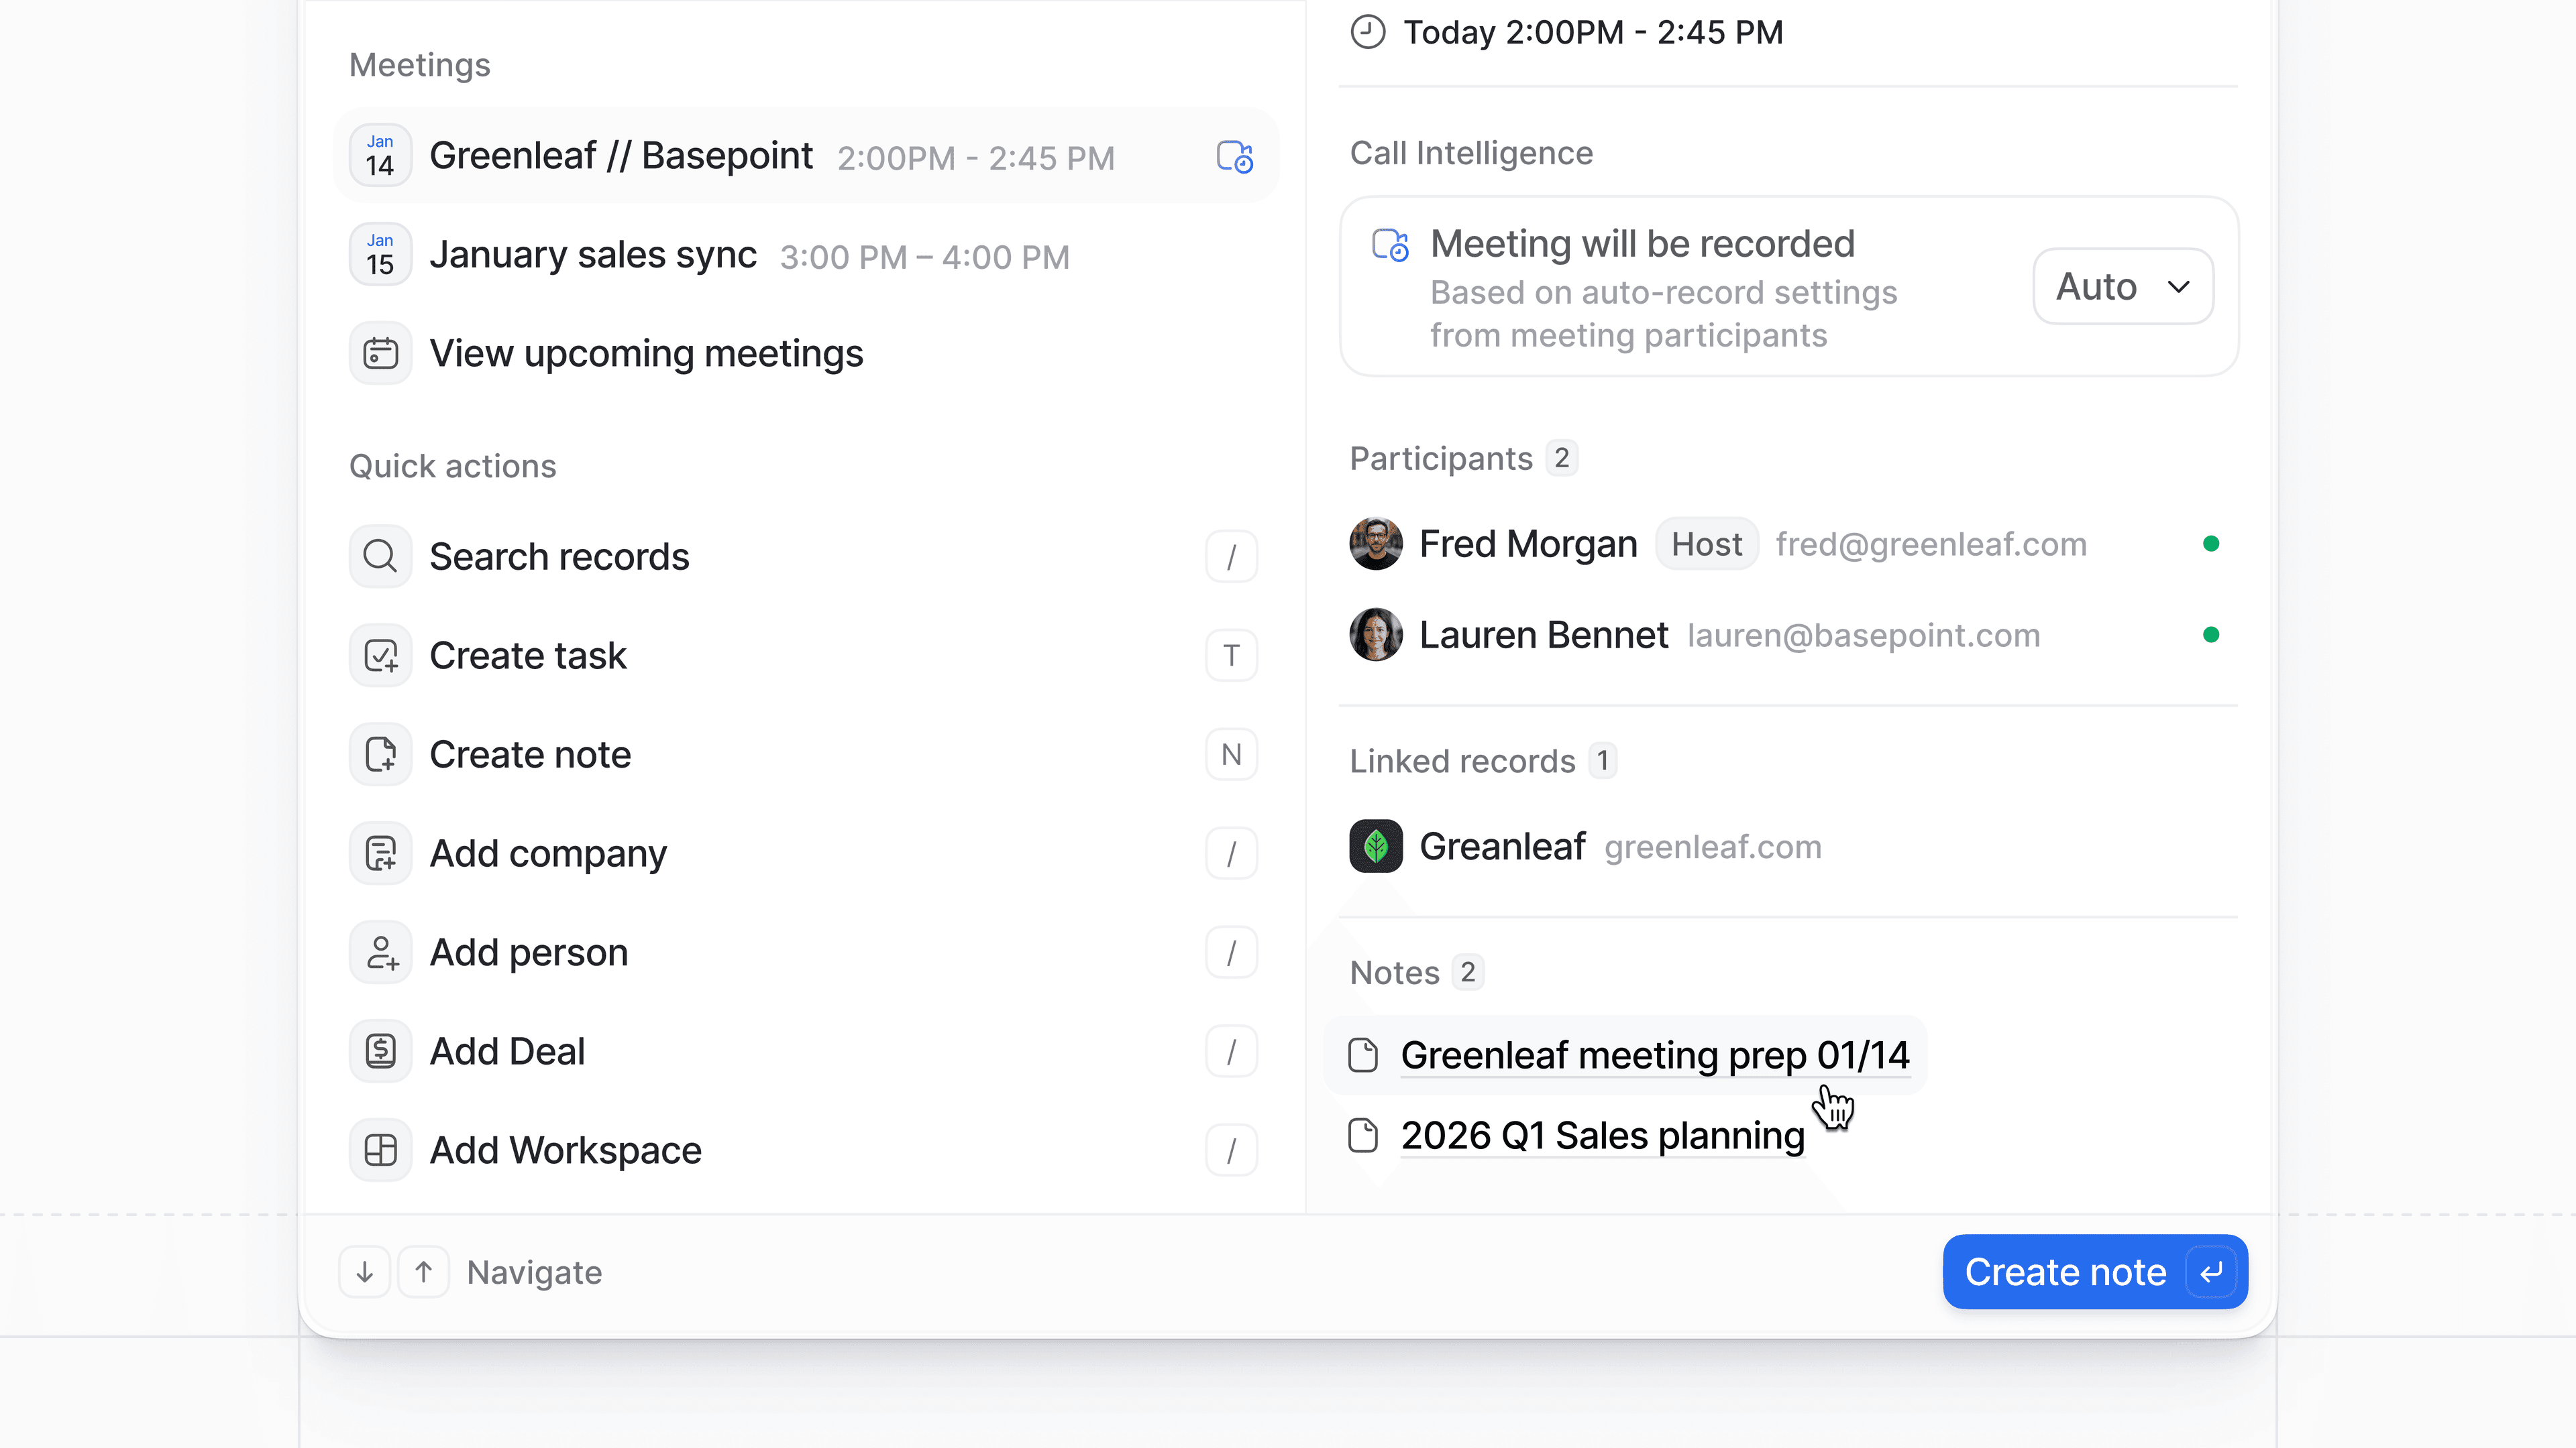Click the Add company icon

380,853
